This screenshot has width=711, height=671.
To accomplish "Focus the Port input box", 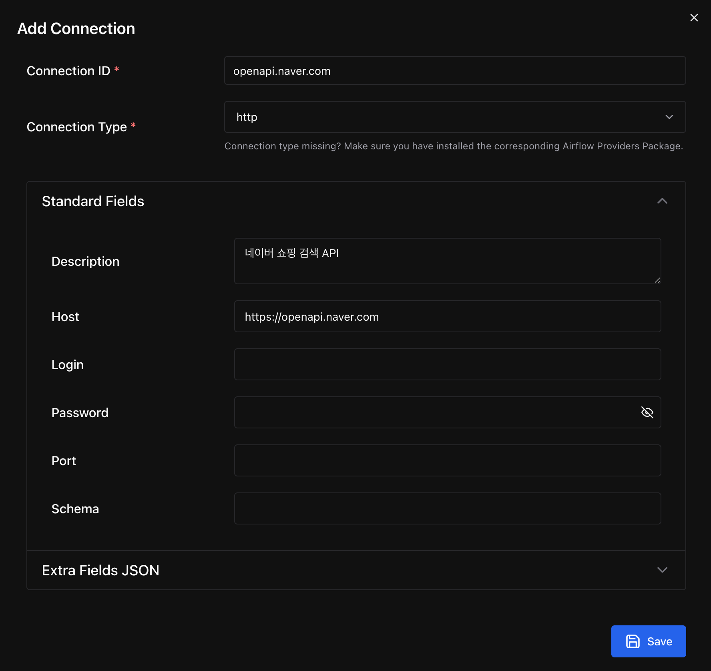I will [x=447, y=460].
